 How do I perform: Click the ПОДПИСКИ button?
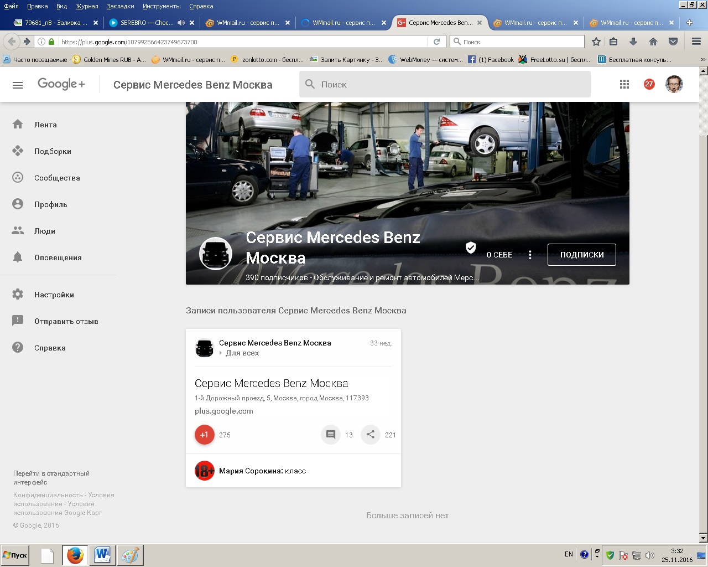[x=582, y=255]
